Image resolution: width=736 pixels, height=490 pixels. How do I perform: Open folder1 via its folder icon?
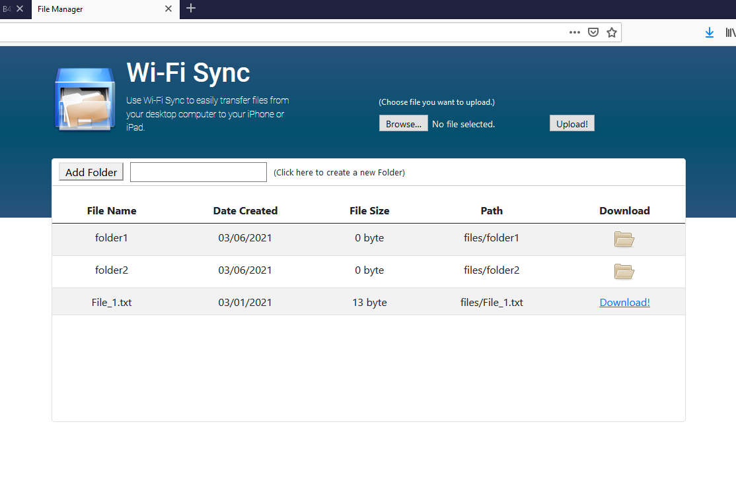pos(624,239)
